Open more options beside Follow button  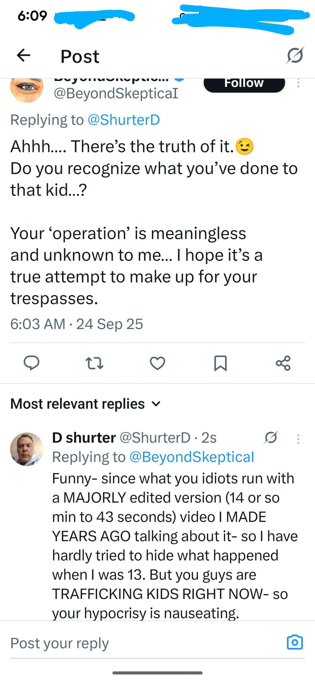coord(298,83)
